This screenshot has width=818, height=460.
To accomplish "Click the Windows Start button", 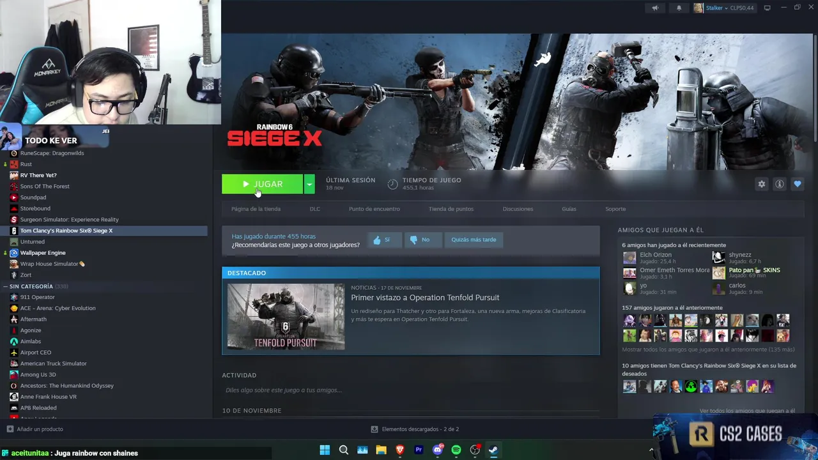I will pos(325,450).
